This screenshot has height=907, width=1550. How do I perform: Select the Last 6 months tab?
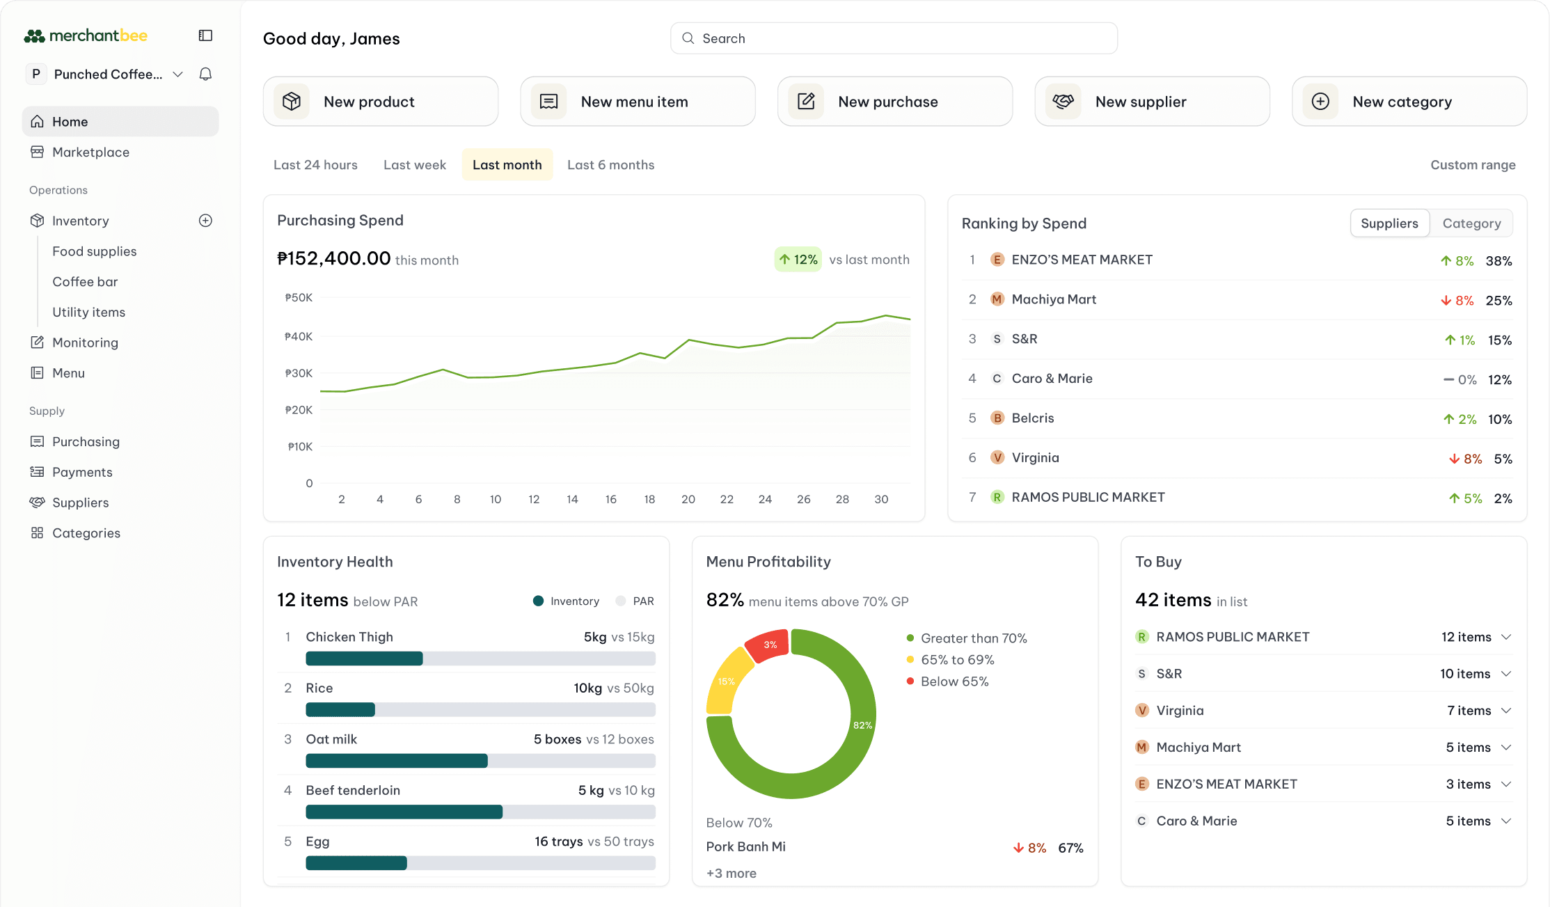tap(610, 164)
